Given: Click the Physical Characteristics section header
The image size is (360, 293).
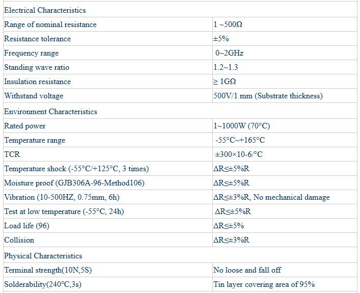Looking at the screenshot, I should [x=43, y=256].
